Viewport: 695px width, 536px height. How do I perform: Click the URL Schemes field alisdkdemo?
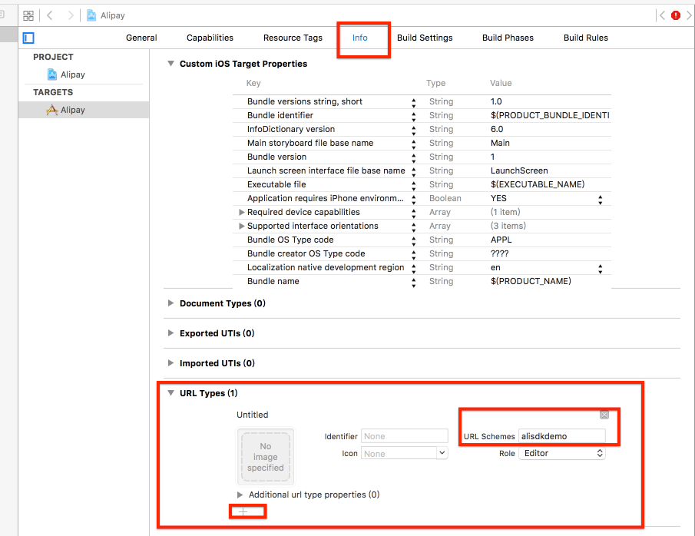(x=562, y=436)
